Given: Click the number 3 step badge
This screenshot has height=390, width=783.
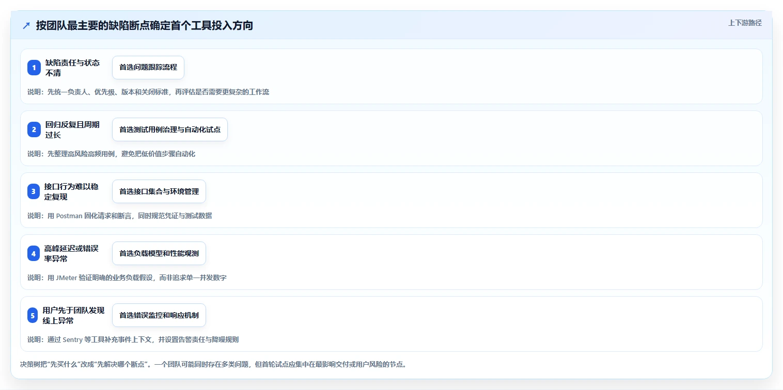Looking at the screenshot, I should pos(34,191).
